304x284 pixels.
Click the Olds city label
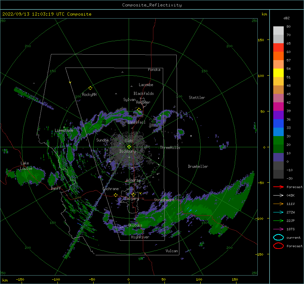click(129, 141)
